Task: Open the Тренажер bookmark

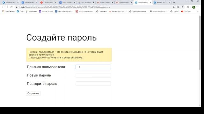Action: click(101, 11)
